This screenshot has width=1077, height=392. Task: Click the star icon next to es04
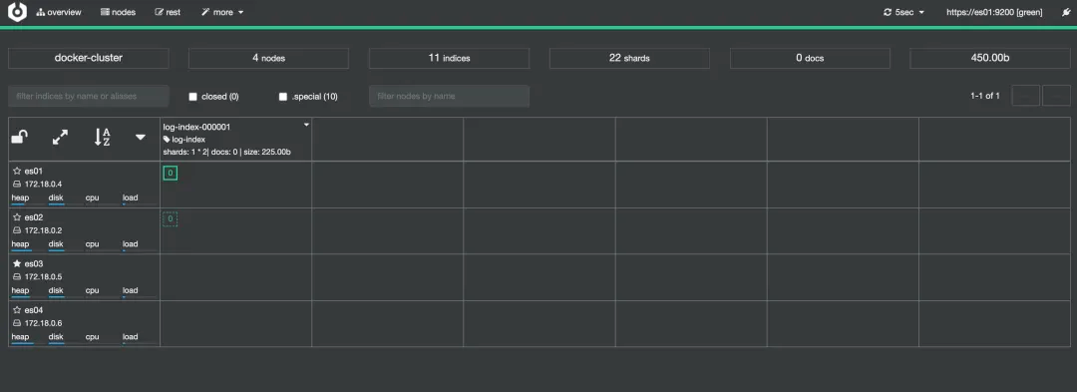[x=17, y=309]
